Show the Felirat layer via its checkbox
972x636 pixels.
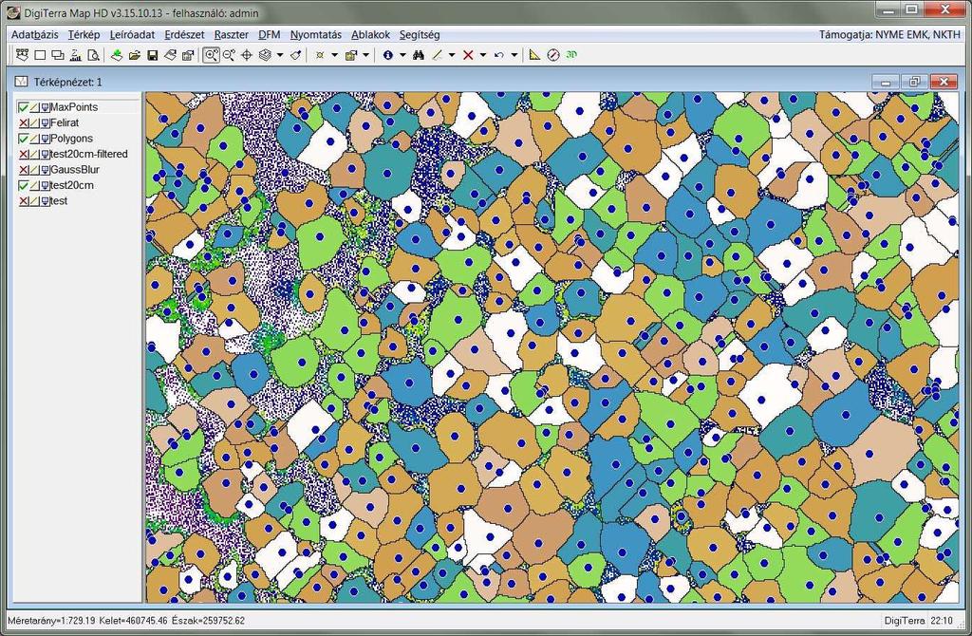(24, 122)
